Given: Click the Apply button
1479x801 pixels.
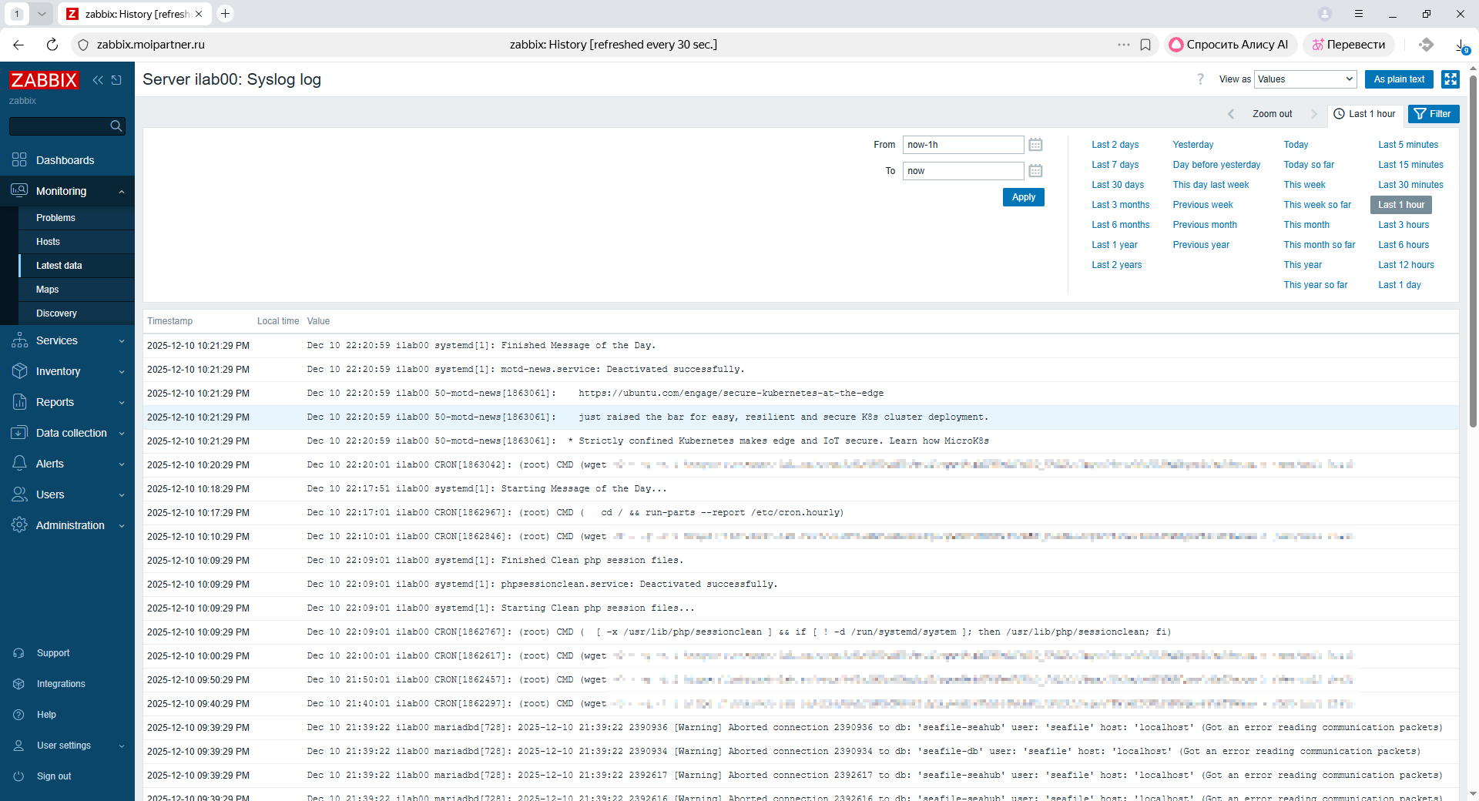Looking at the screenshot, I should click(1023, 196).
